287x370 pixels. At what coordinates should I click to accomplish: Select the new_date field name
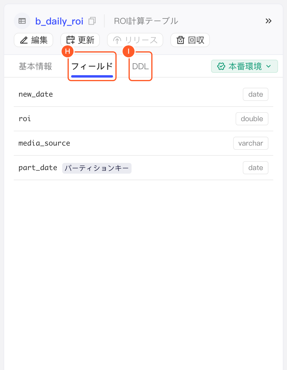pyautogui.click(x=36, y=94)
